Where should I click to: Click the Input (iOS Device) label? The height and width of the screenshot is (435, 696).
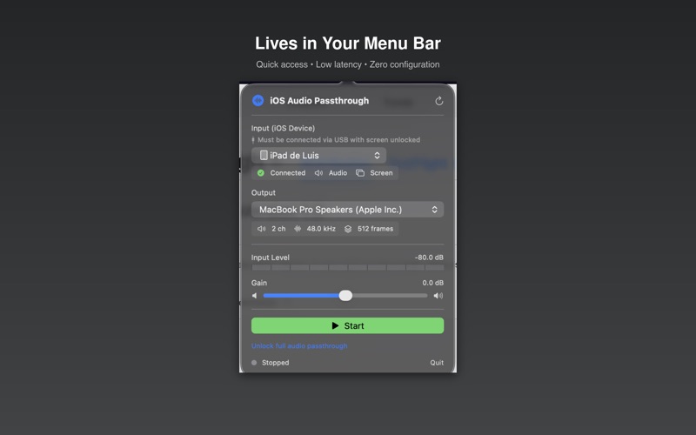point(284,128)
